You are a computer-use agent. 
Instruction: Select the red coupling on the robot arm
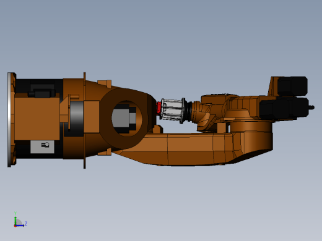click(x=159, y=108)
